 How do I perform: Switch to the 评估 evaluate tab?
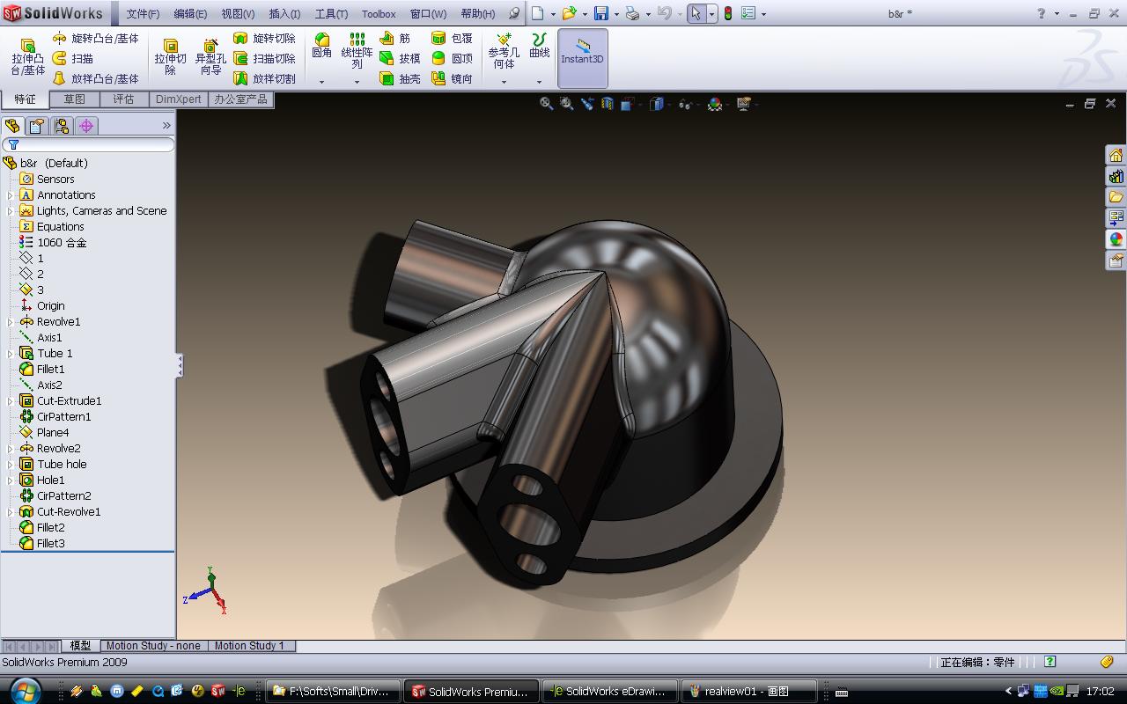(x=123, y=99)
